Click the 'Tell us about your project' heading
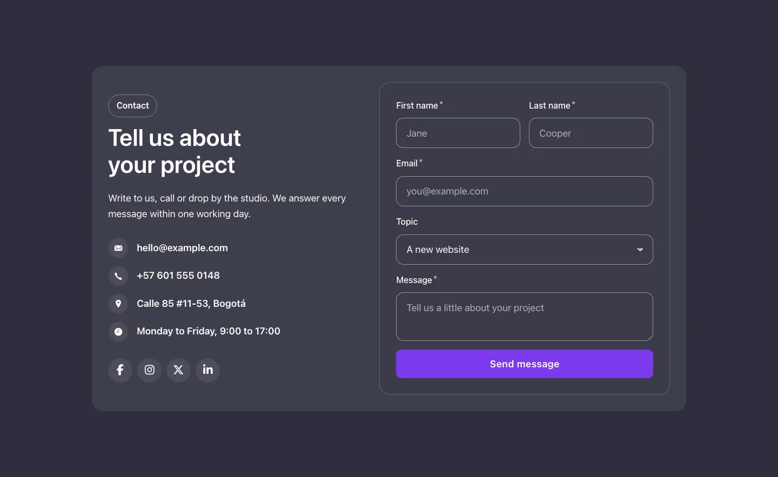 pos(175,151)
